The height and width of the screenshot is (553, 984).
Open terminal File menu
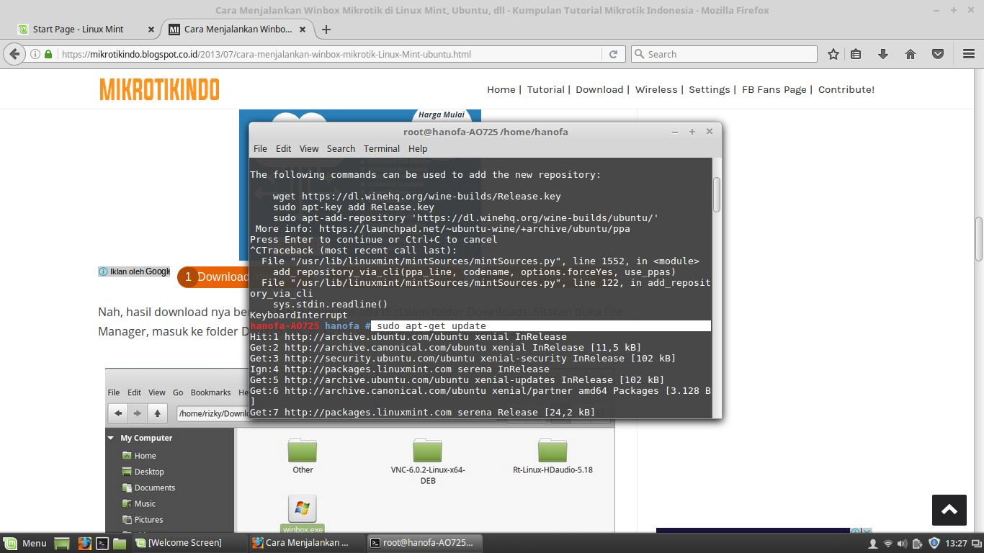pos(260,148)
